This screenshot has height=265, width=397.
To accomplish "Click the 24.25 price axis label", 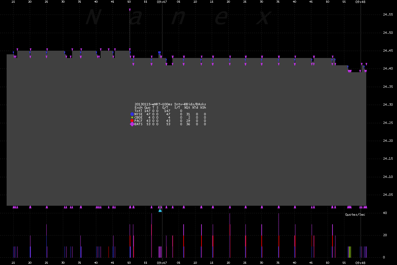I will point(388,123).
